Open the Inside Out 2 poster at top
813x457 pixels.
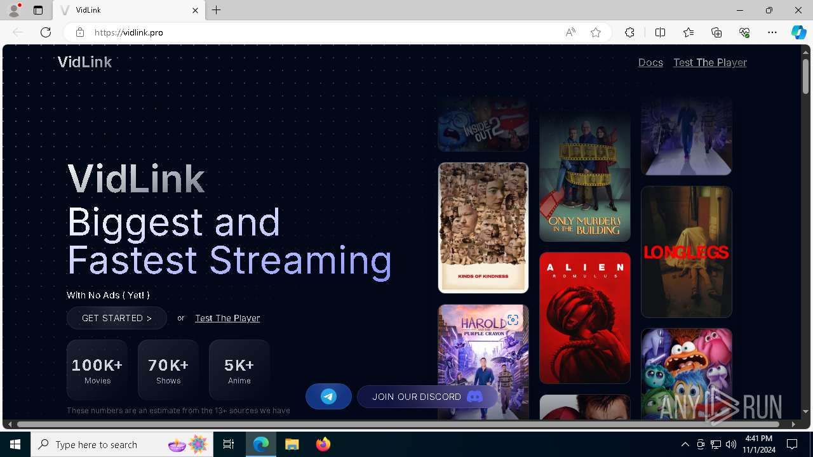tap(483, 124)
